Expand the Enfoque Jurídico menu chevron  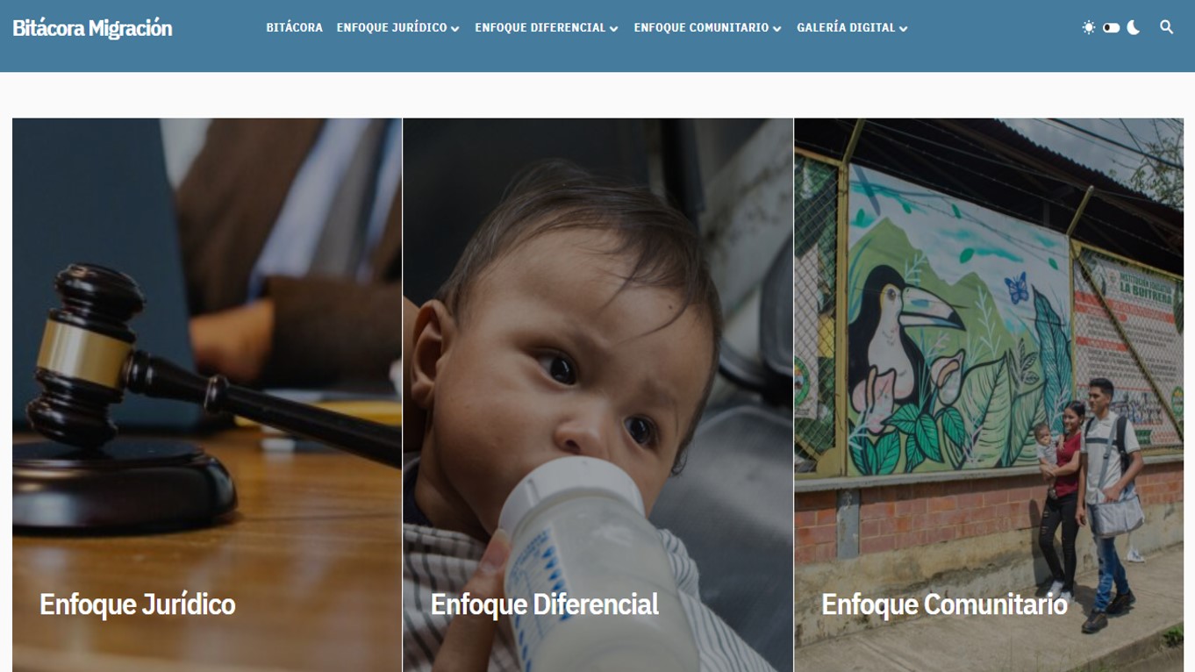tap(454, 29)
